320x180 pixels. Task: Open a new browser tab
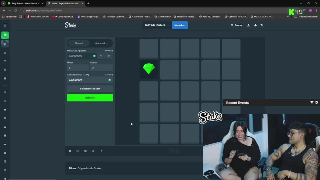(x=88, y=3)
